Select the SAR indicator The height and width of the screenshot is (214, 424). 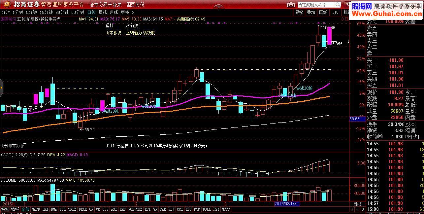pyautogui.click(x=163, y=209)
